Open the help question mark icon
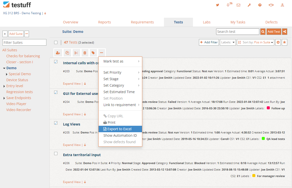 (260, 5)
